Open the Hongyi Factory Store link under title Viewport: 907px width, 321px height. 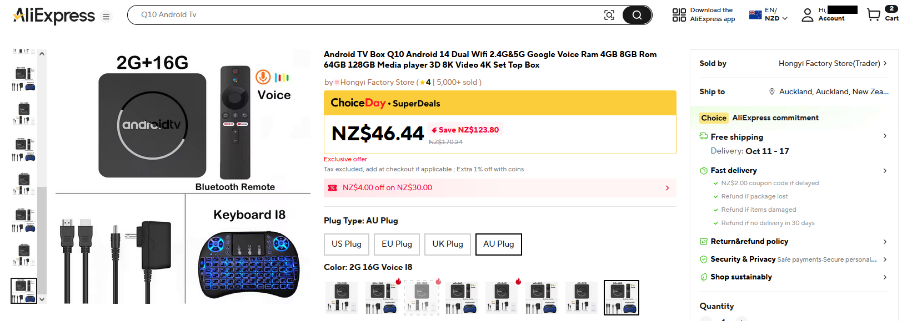[x=377, y=82]
